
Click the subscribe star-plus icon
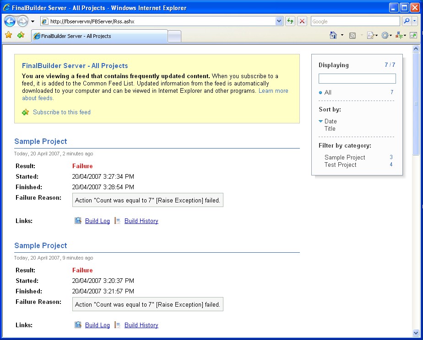25,112
